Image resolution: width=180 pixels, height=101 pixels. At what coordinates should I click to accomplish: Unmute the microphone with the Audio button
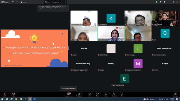click(5, 95)
